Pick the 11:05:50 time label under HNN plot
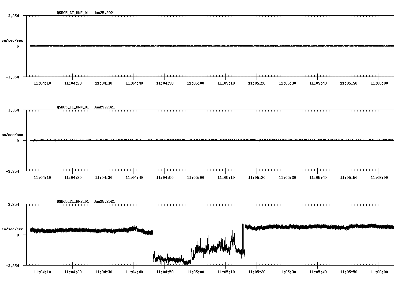This screenshot has height=283, width=416. point(349,178)
